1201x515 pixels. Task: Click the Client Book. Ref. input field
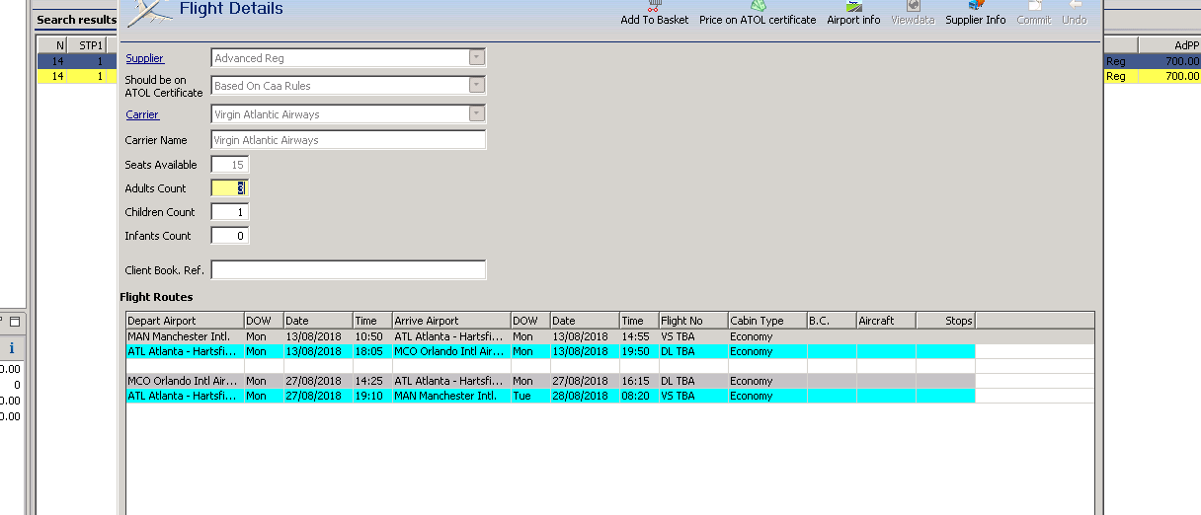point(349,270)
